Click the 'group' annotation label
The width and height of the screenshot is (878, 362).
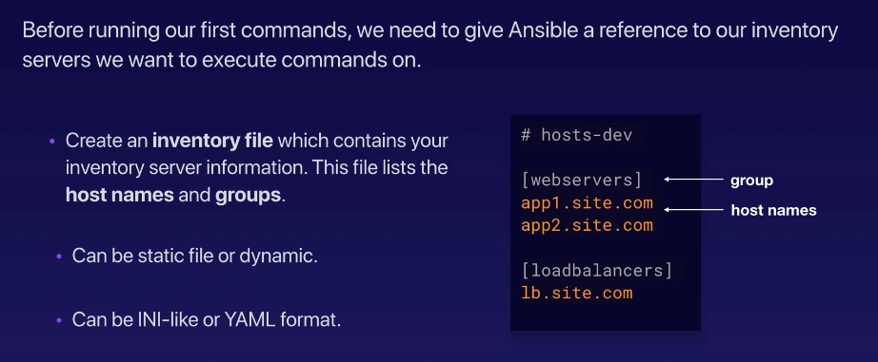[x=751, y=181]
